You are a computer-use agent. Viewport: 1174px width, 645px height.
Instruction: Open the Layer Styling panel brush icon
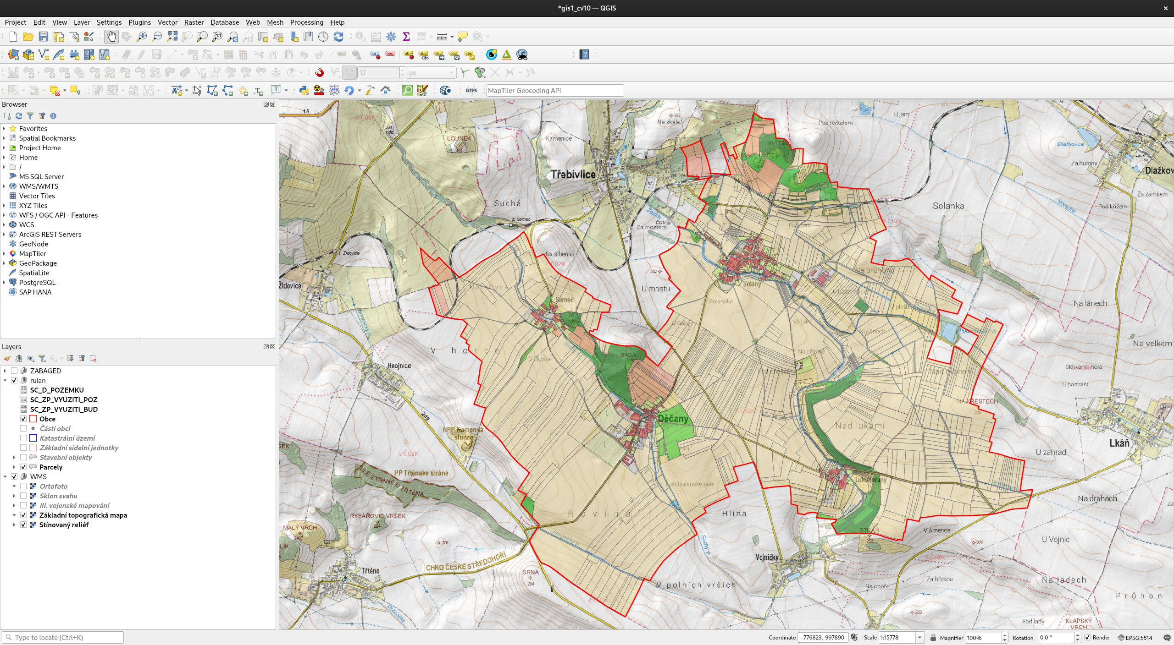[7, 358]
